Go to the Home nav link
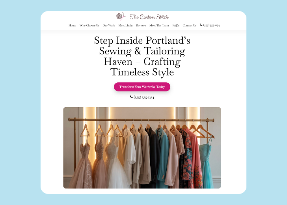 pyautogui.click(x=72, y=26)
